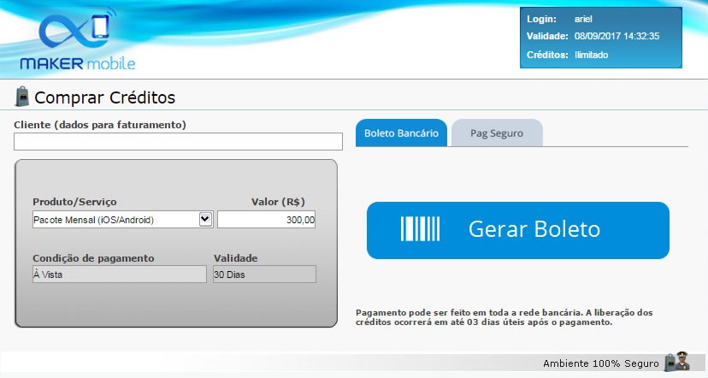
Task: Open the Pag Seguro tab
Action: pos(497,133)
